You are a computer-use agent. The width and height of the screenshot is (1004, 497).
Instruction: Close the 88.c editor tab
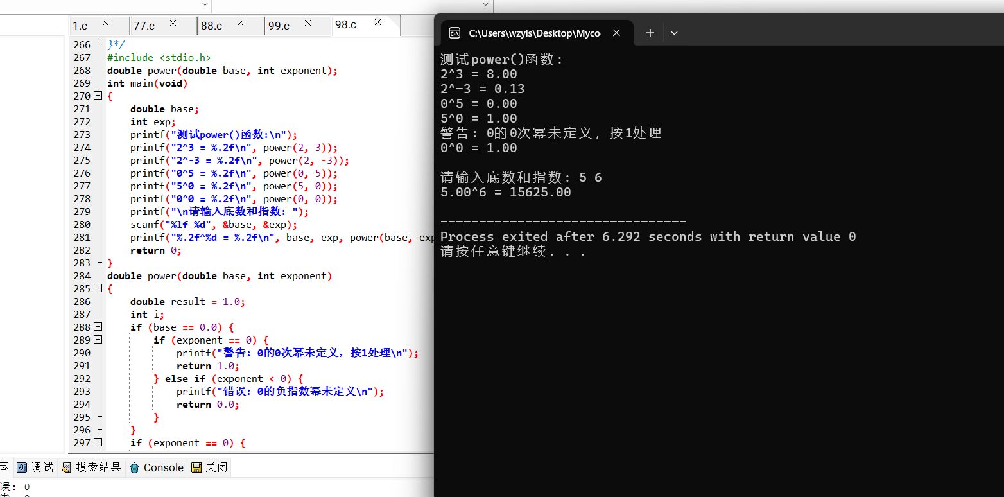(240, 23)
